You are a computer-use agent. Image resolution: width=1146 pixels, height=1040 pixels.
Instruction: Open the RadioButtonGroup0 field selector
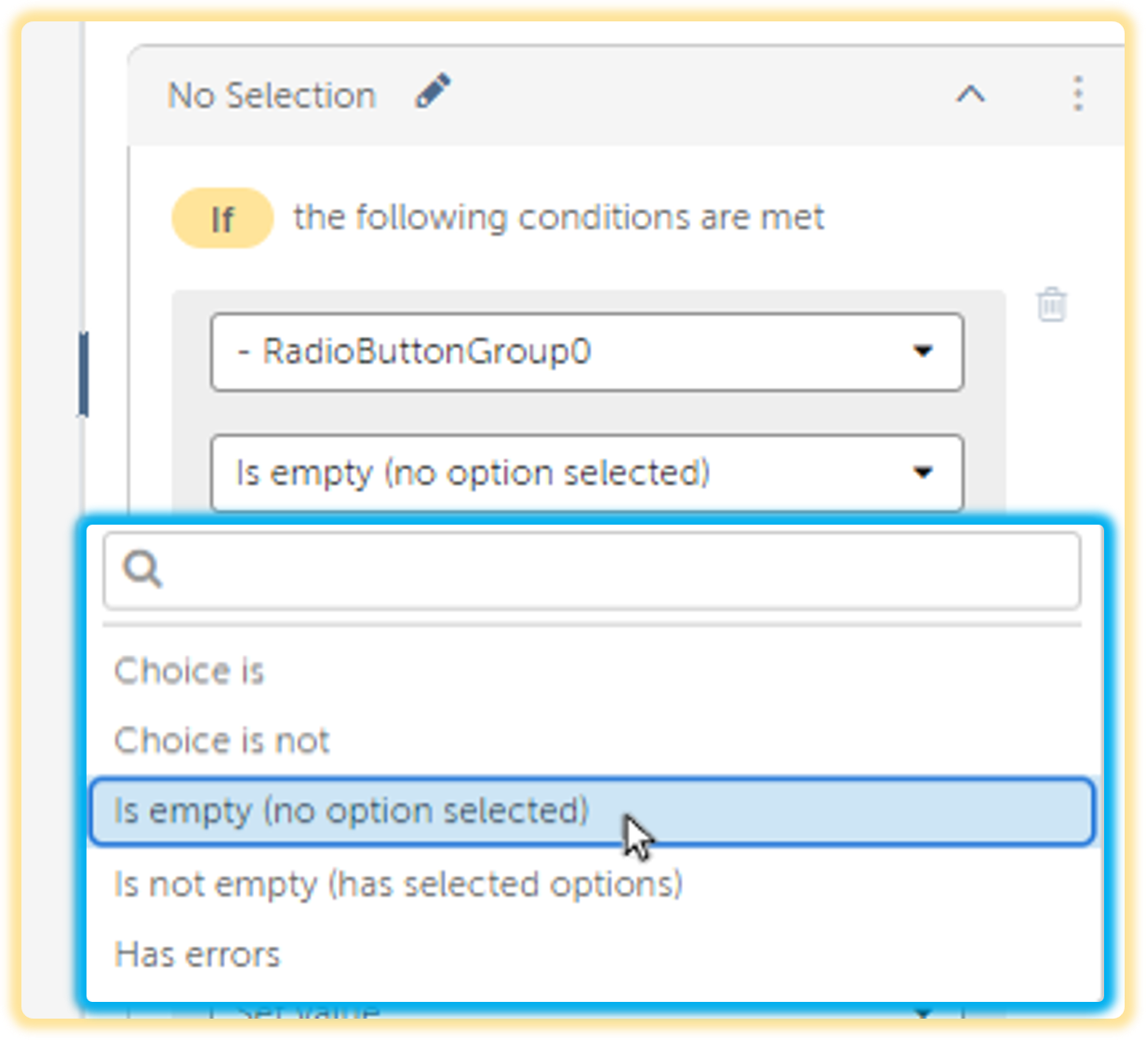point(586,353)
